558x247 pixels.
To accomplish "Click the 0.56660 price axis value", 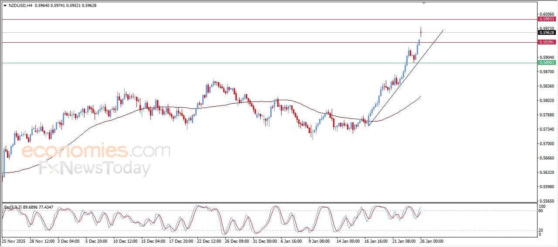I will 546,158.
